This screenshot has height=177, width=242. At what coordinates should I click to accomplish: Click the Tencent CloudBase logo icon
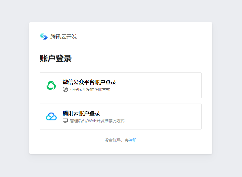click(44, 37)
